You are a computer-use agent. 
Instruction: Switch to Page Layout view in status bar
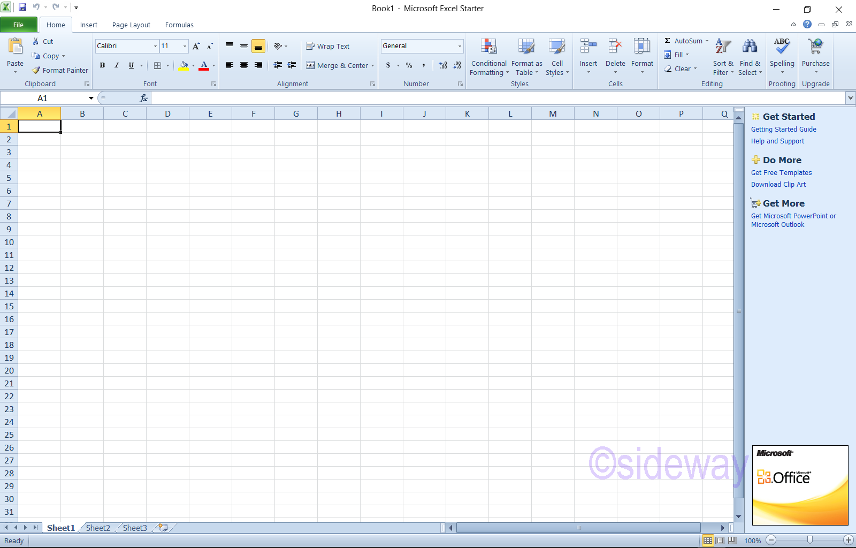coord(720,541)
